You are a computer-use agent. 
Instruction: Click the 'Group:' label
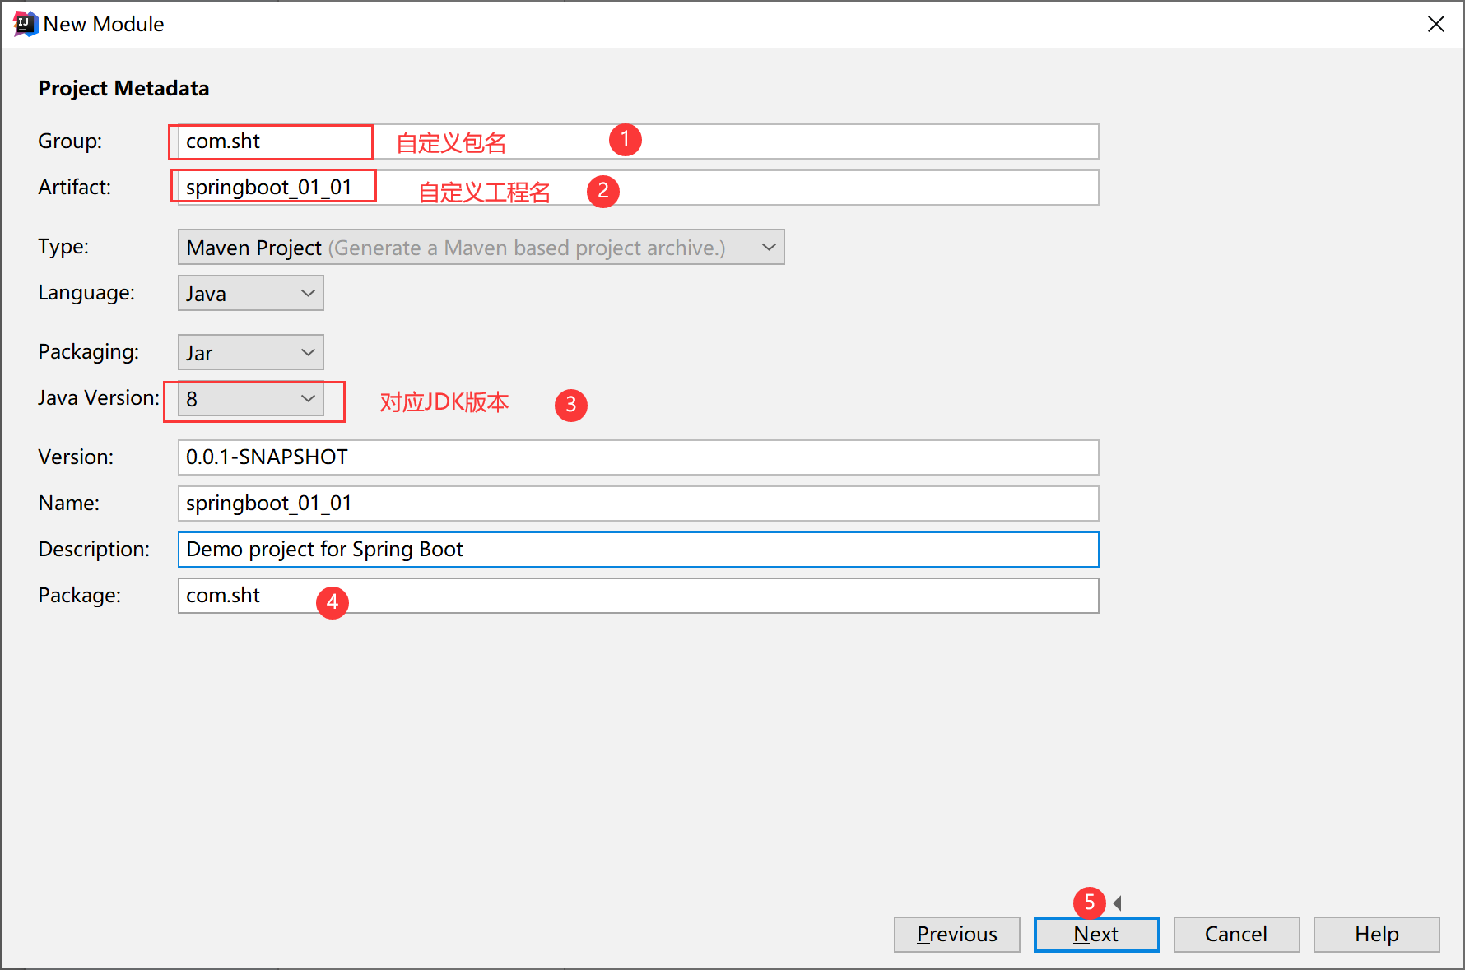tap(70, 142)
